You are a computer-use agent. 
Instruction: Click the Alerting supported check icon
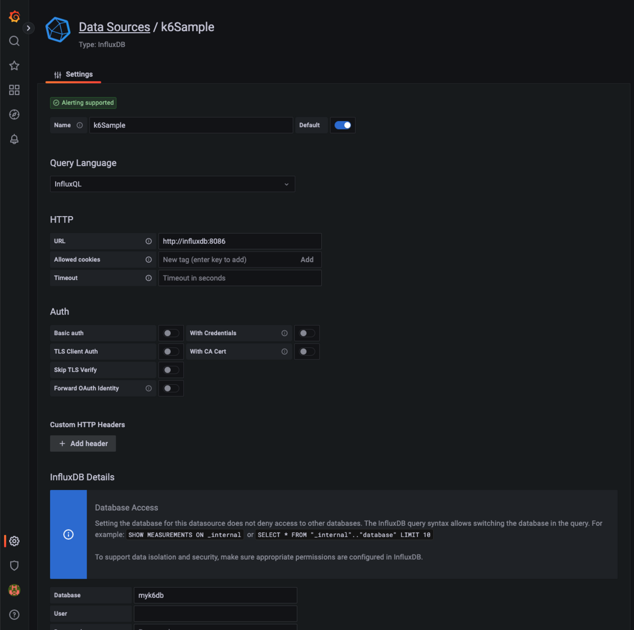pyautogui.click(x=56, y=103)
